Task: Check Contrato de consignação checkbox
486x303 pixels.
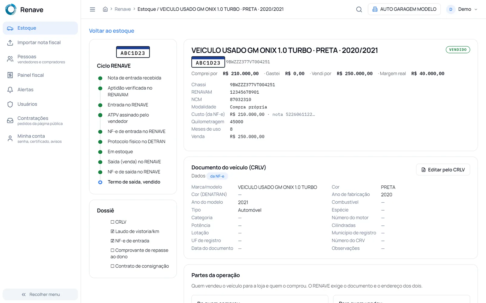Action: point(112,266)
